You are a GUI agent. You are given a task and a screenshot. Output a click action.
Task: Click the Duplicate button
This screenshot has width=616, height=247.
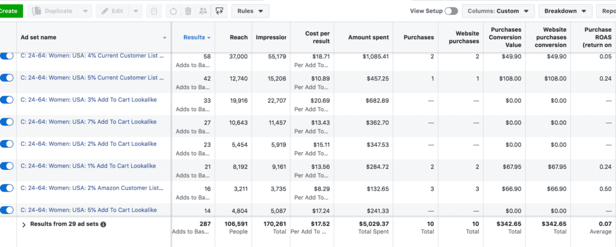click(53, 11)
